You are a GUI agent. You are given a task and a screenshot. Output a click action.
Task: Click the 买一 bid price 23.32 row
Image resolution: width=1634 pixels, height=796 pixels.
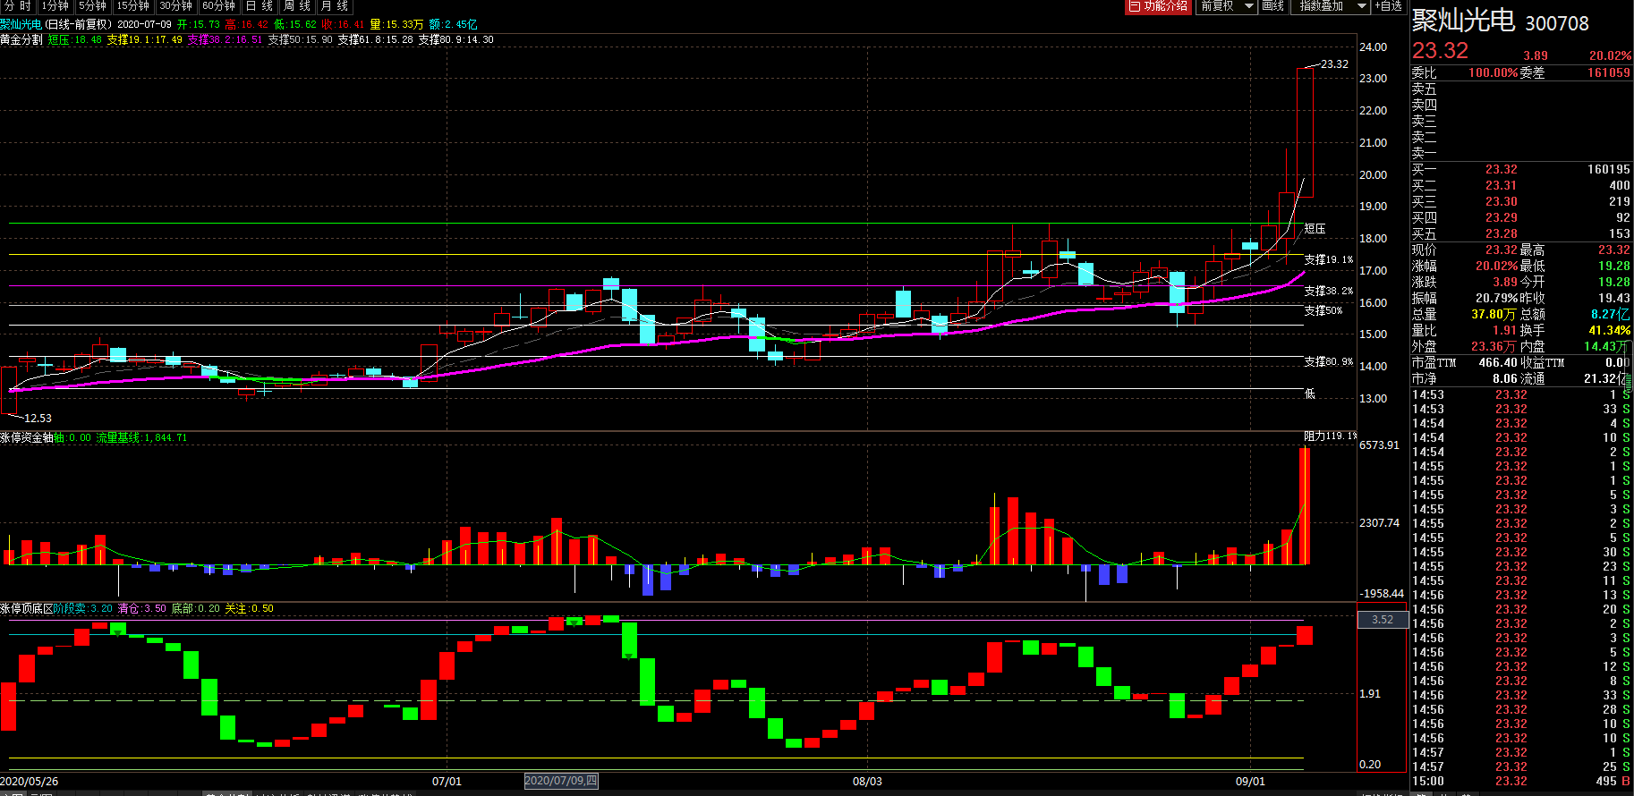coord(1521,169)
